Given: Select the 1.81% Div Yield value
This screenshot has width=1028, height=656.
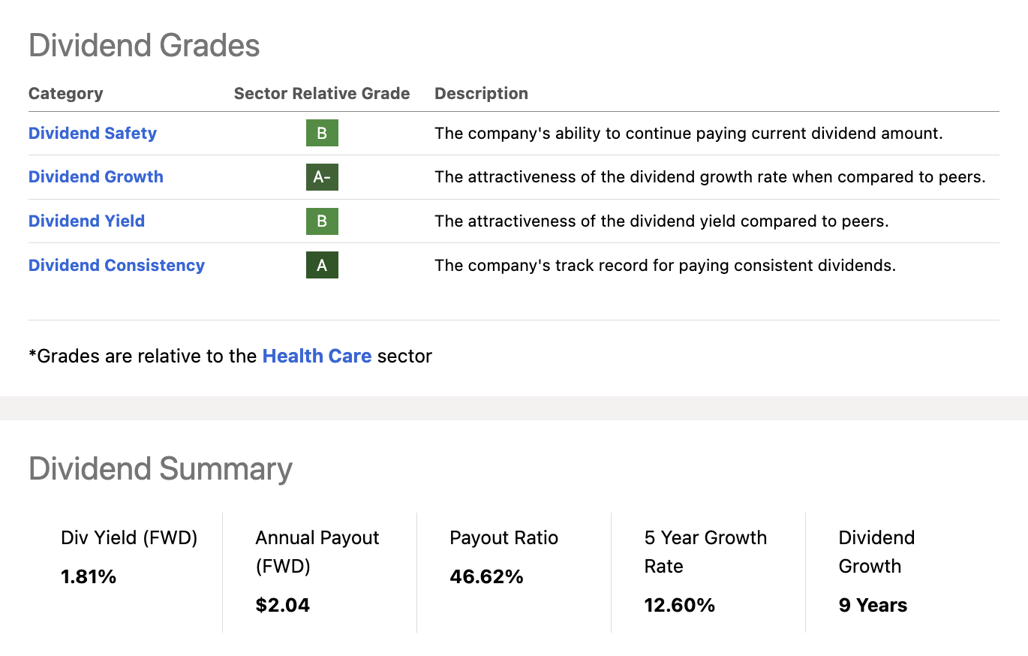Looking at the screenshot, I should click(89, 576).
